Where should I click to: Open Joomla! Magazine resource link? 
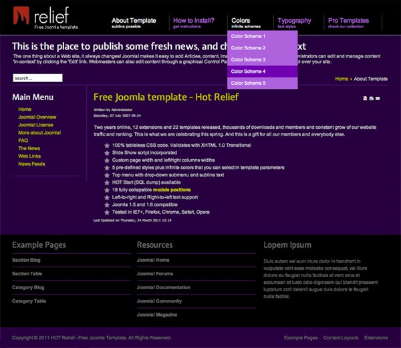(x=157, y=315)
